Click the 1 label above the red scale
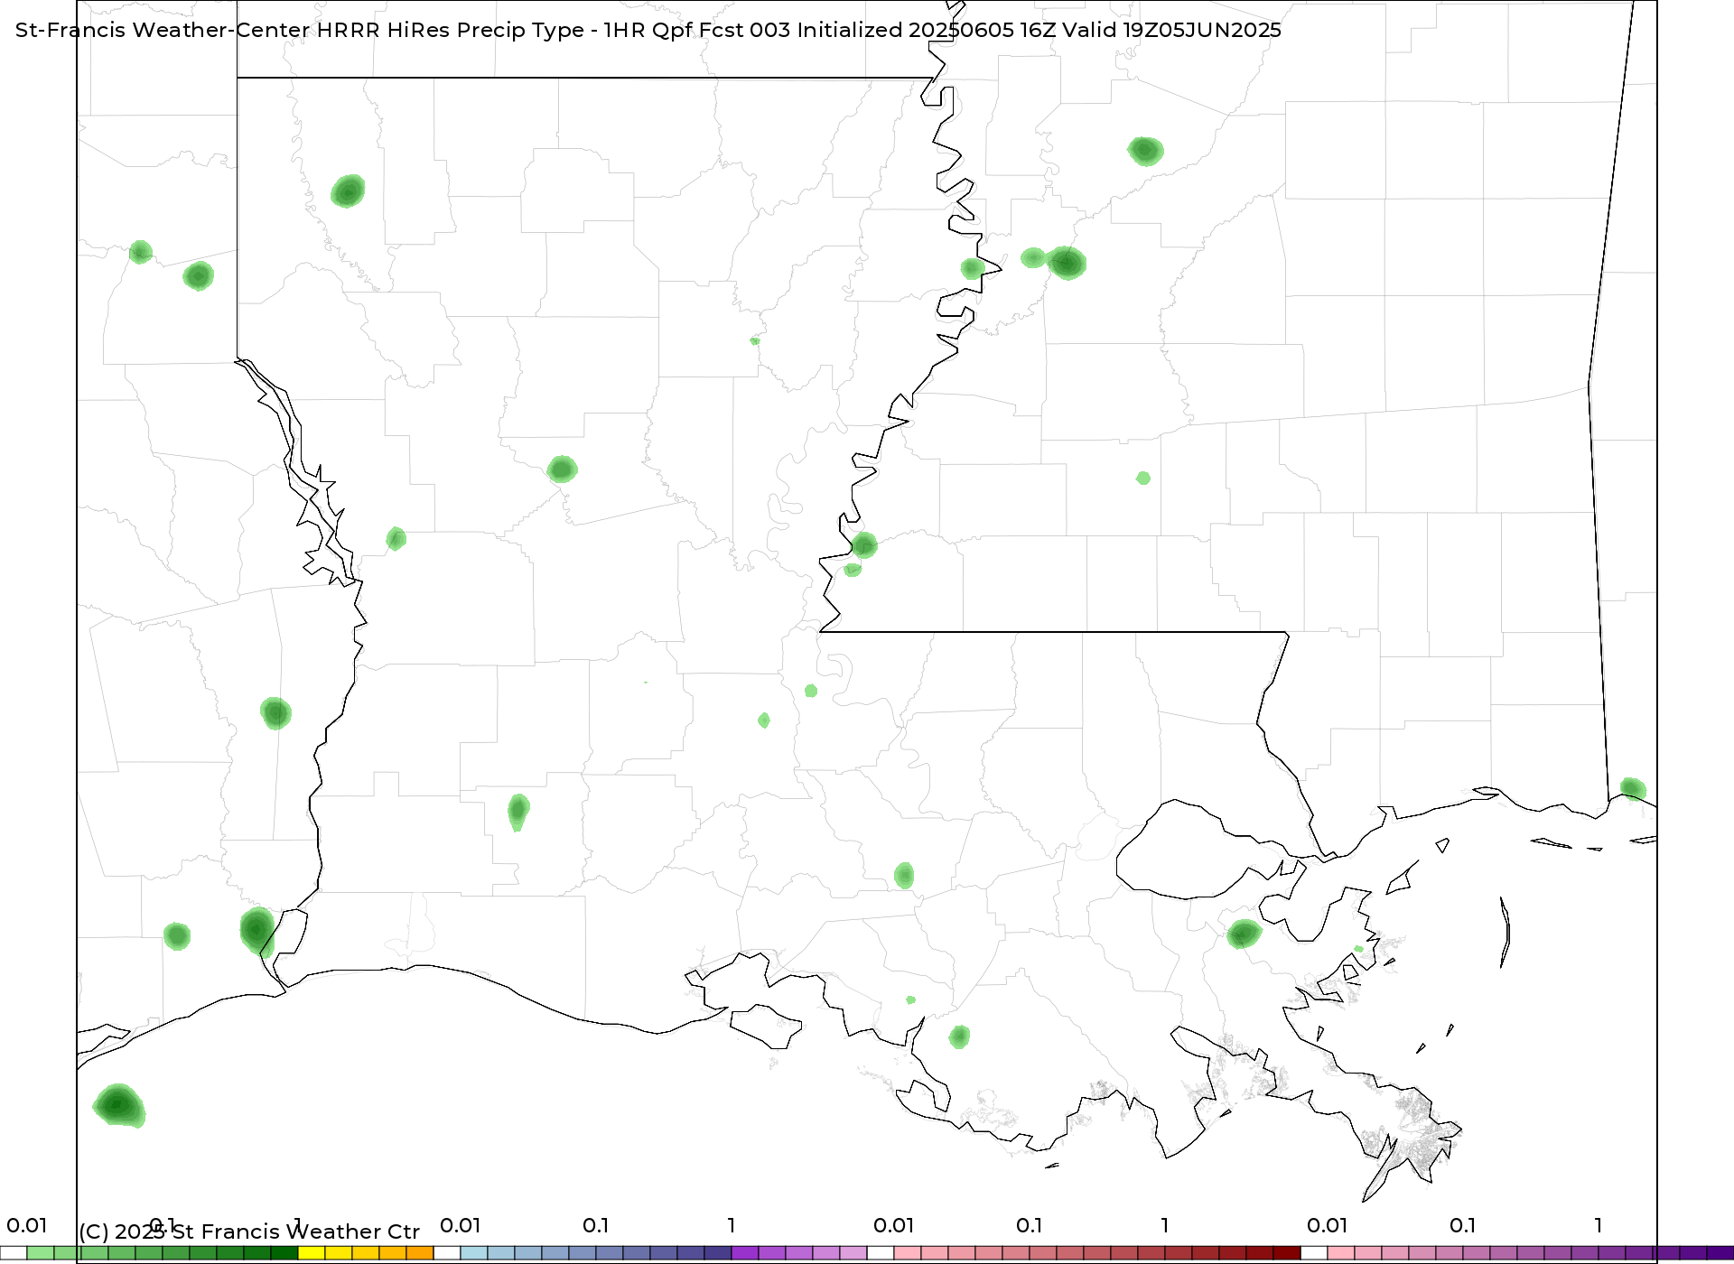Viewport: 1734px width, 1264px height. tap(1165, 1225)
